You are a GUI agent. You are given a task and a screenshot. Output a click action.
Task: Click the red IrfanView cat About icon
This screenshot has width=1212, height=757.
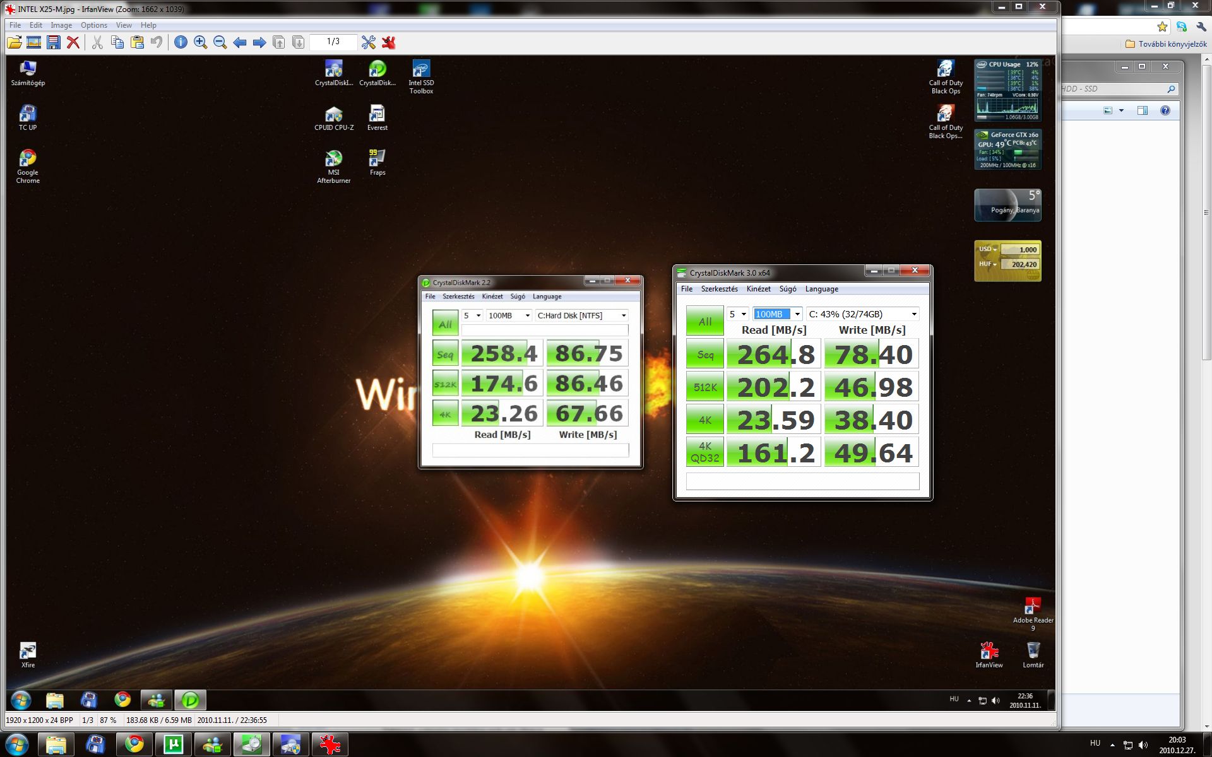[x=388, y=42]
